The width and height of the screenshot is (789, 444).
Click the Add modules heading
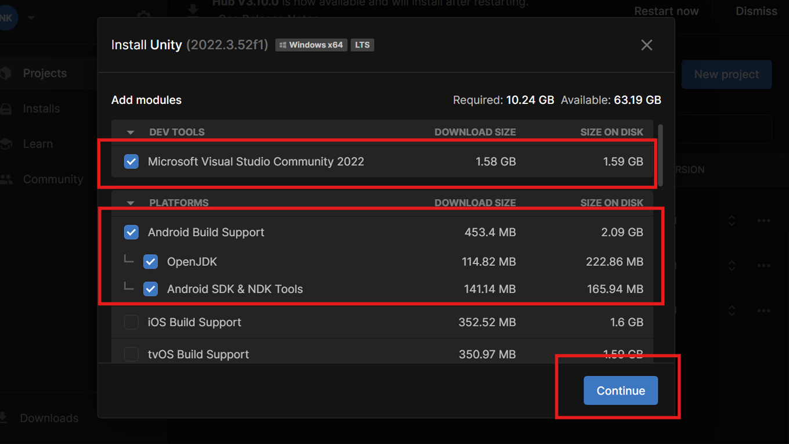point(146,100)
